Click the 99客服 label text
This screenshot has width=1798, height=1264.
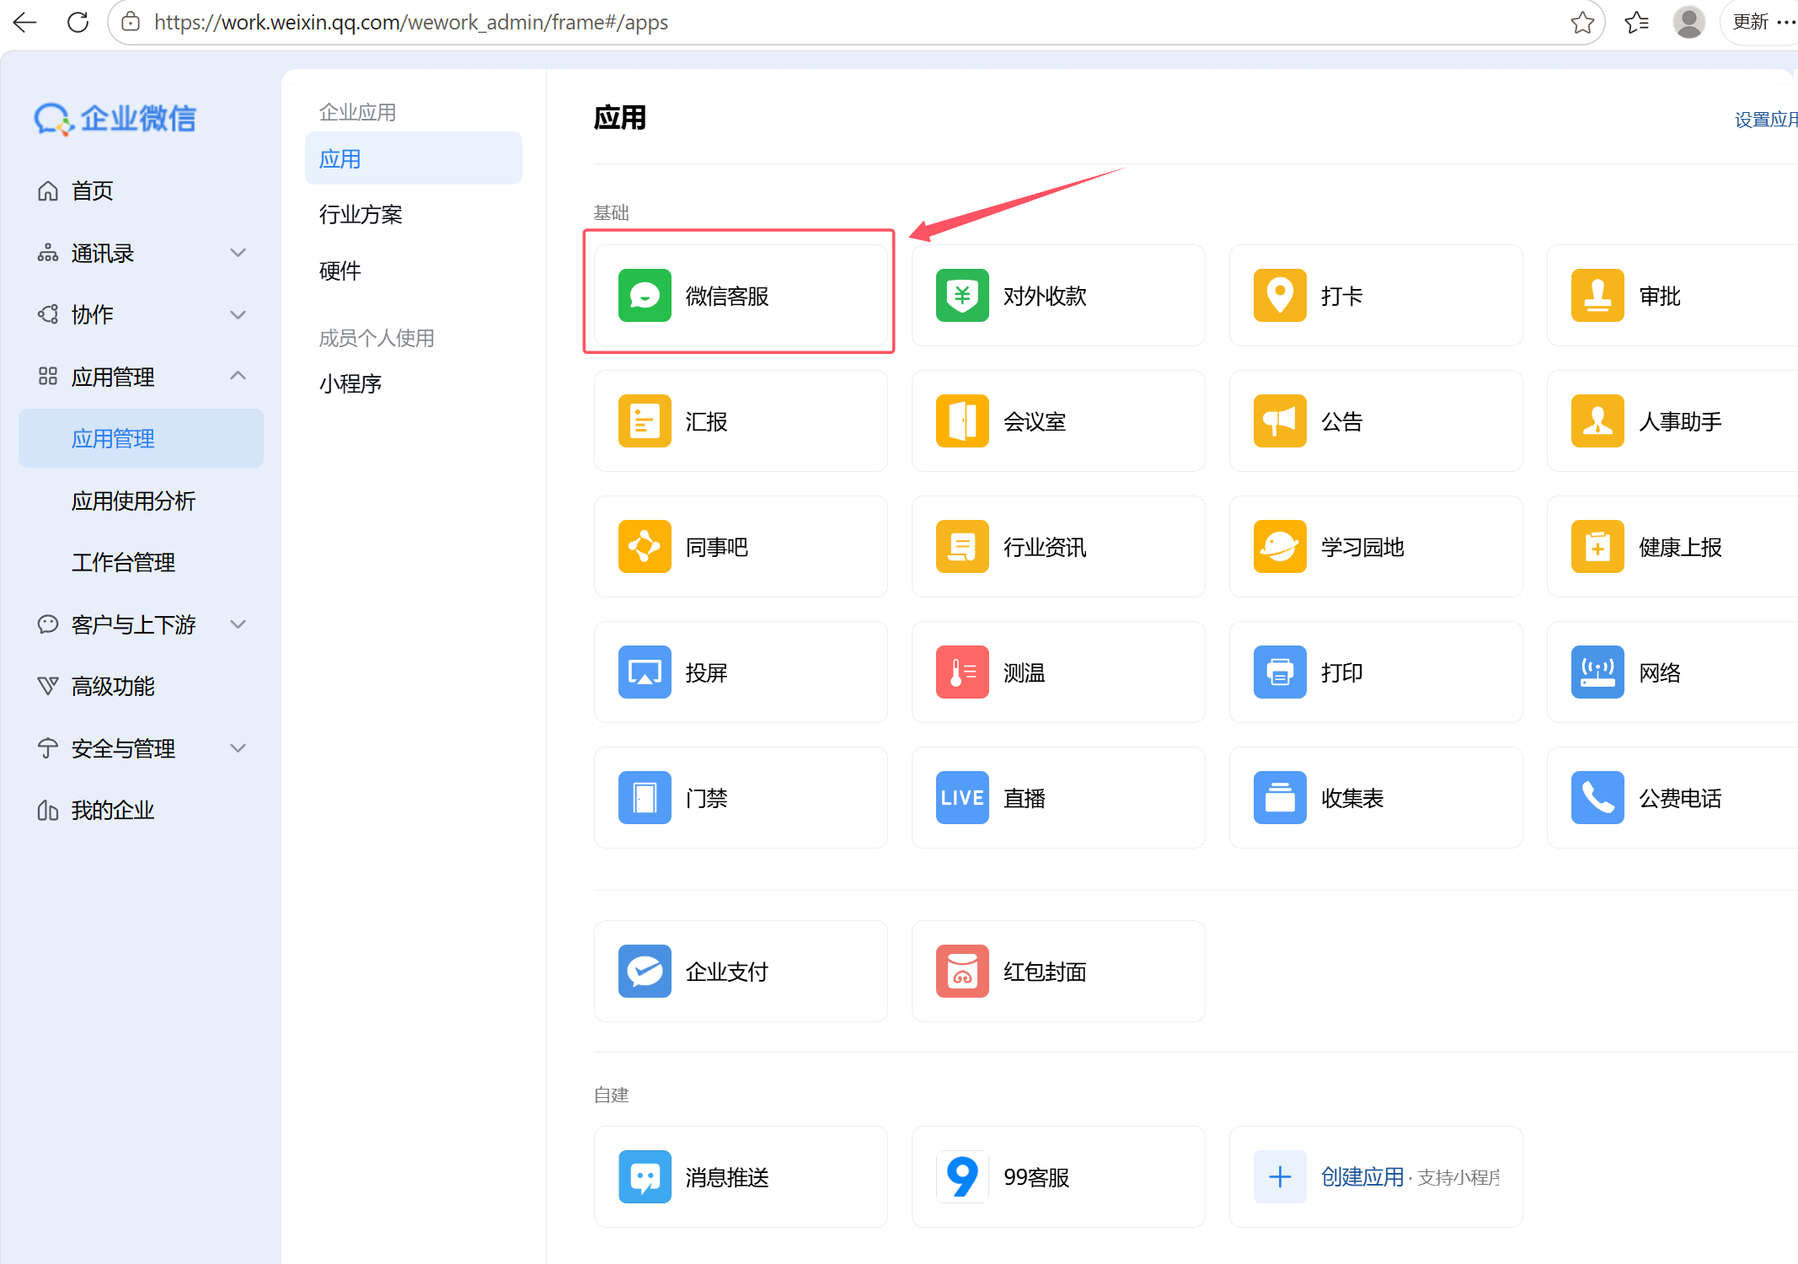point(1036,1177)
